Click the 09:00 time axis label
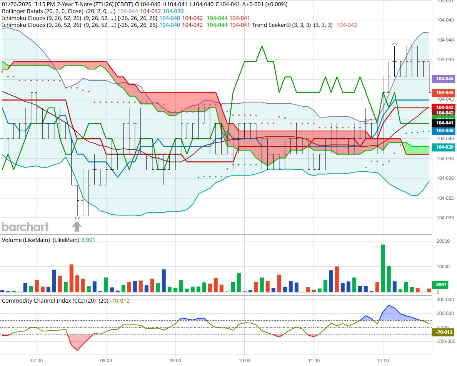Screen dimensions: 457x366 pos(175,361)
